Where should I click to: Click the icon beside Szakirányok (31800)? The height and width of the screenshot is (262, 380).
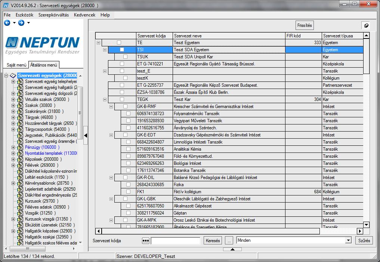(20, 111)
